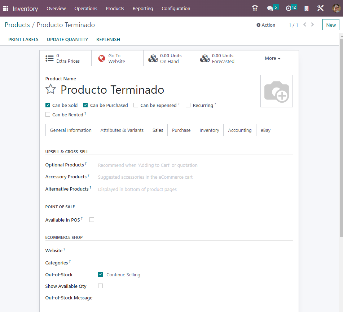Click the phone VoIP icon
The image size is (343, 312).
(x=255, y=8)
